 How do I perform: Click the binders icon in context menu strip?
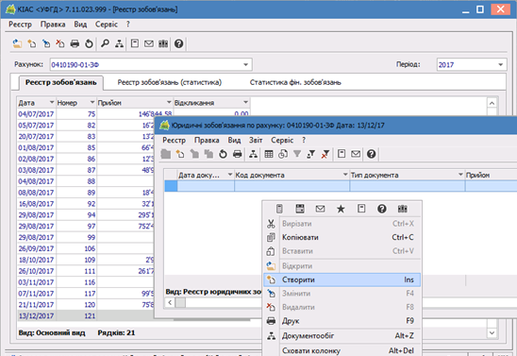click(x=402, y=209)
